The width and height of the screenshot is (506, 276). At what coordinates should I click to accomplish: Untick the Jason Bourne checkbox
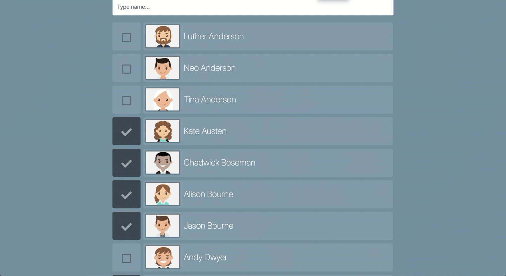point(126,226)
